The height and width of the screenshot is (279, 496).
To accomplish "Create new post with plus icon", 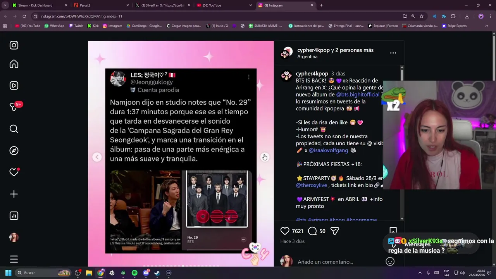I will coord(14,194).
